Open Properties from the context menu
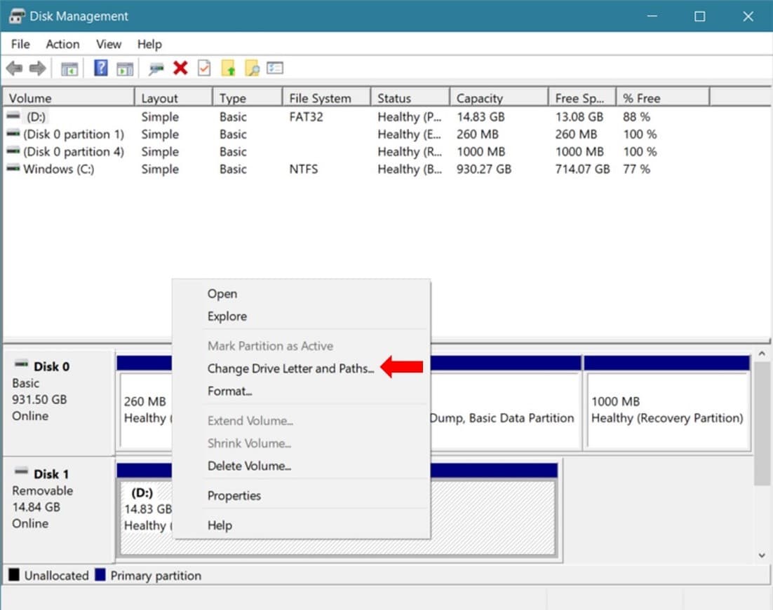The height and width of the screenshot is (610, 773). pyautogui.click(x=234, y=495)
